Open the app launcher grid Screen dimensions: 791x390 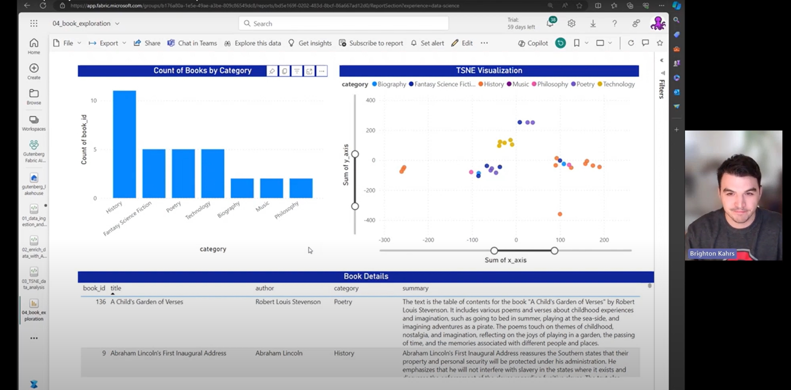pos(34,24)
